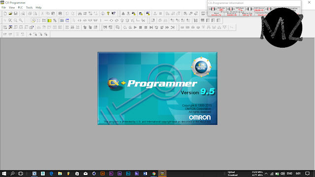
Task: Click the Work Online warning triangle icon
Action: [123, 14]
